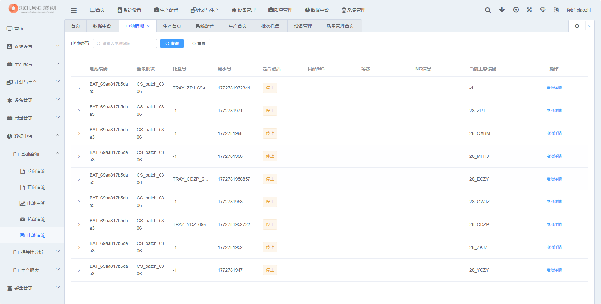
Task: Expand the row with process code 28_MFHJ
Action: pos(79,156)
